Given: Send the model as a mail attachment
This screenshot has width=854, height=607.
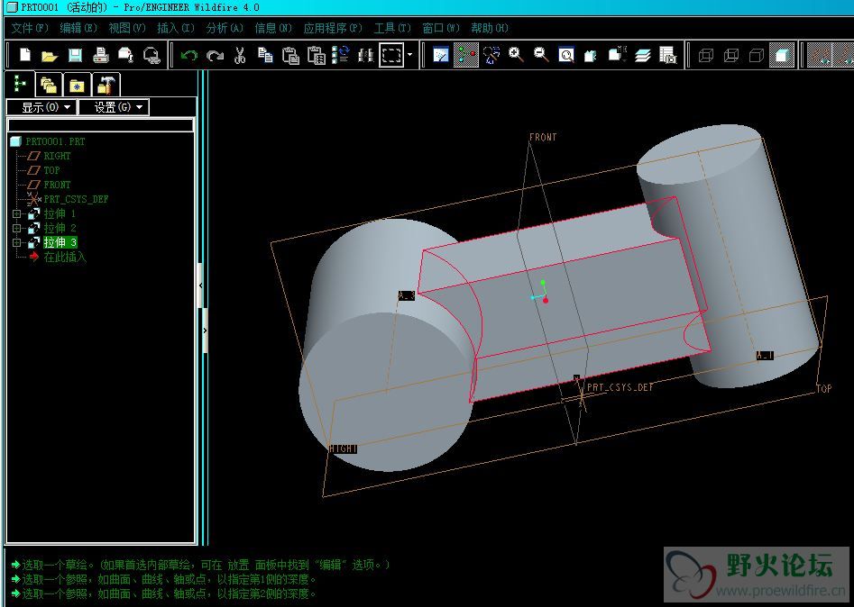Looking at the screenshot, I should click(126, 55).
